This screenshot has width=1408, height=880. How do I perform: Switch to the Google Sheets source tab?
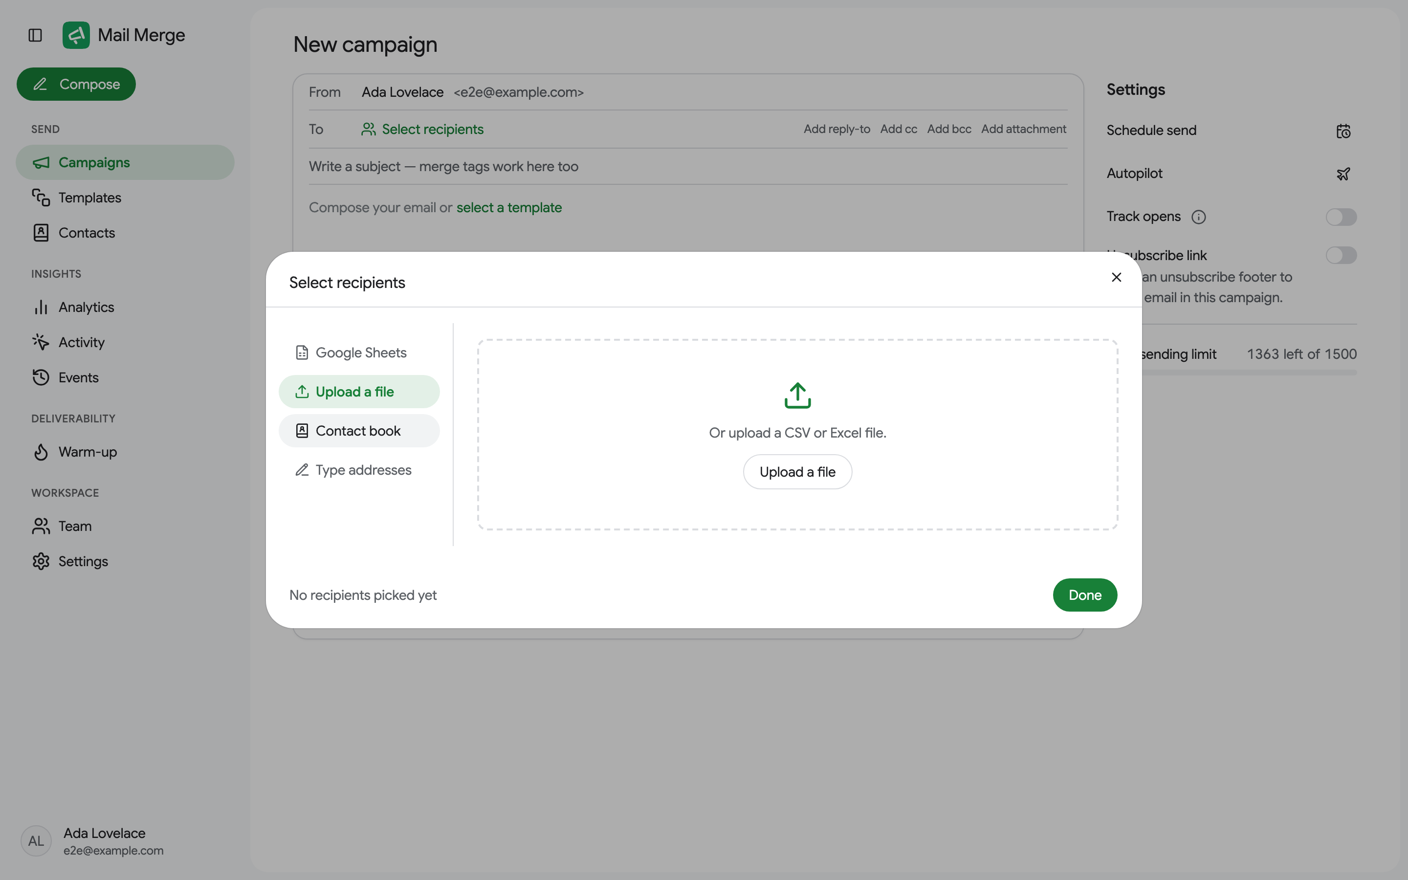[x=359, y=352]
